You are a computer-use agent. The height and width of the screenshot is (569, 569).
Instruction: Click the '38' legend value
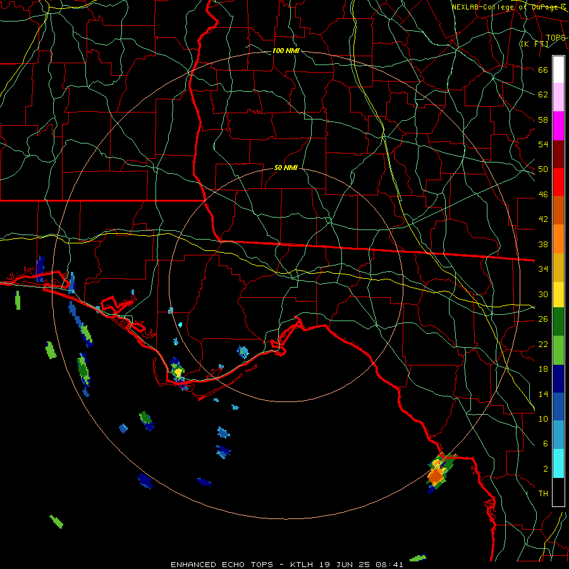(543, 245)
